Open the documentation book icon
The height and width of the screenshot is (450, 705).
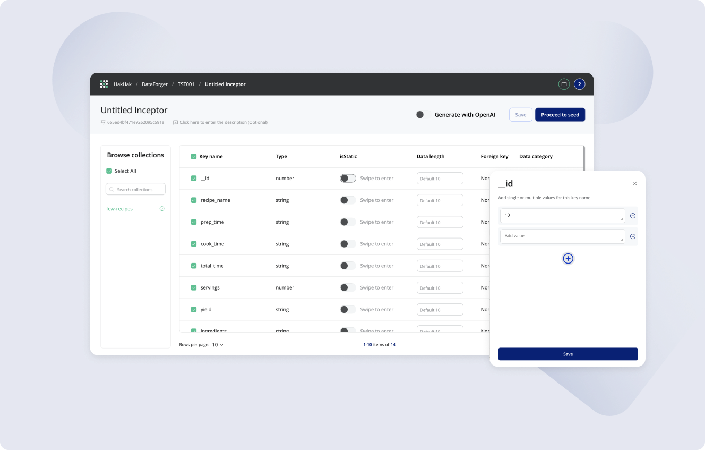tap(564, 84)
